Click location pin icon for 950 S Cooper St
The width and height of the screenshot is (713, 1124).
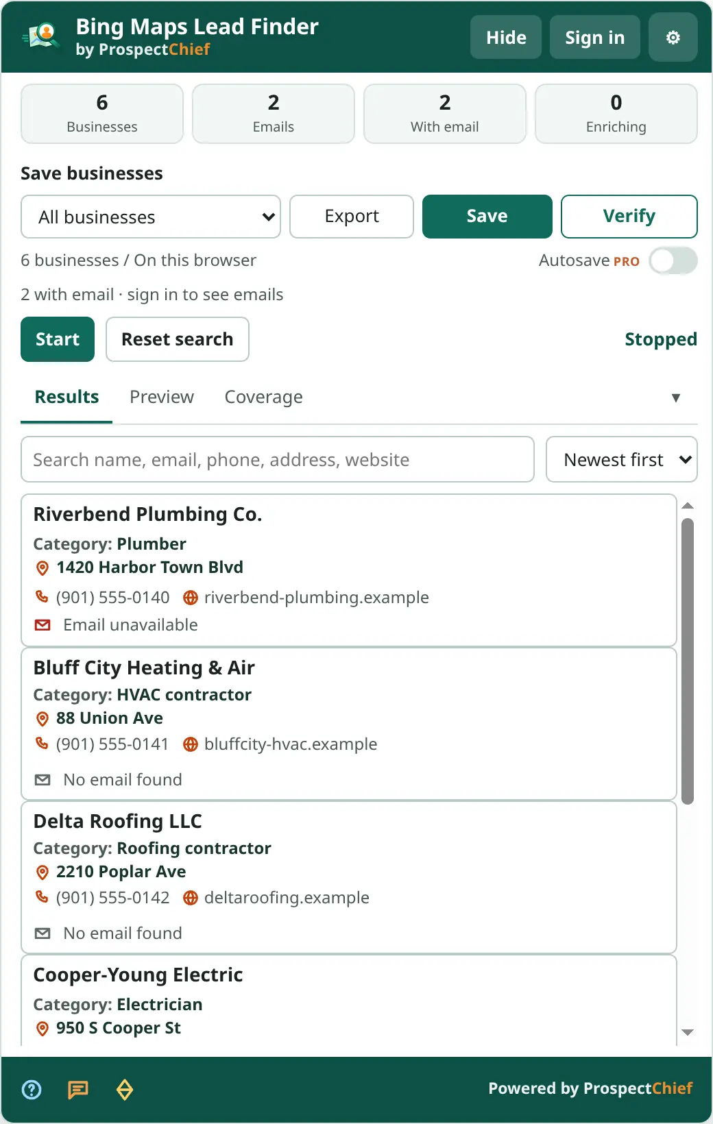point(43,1029)
